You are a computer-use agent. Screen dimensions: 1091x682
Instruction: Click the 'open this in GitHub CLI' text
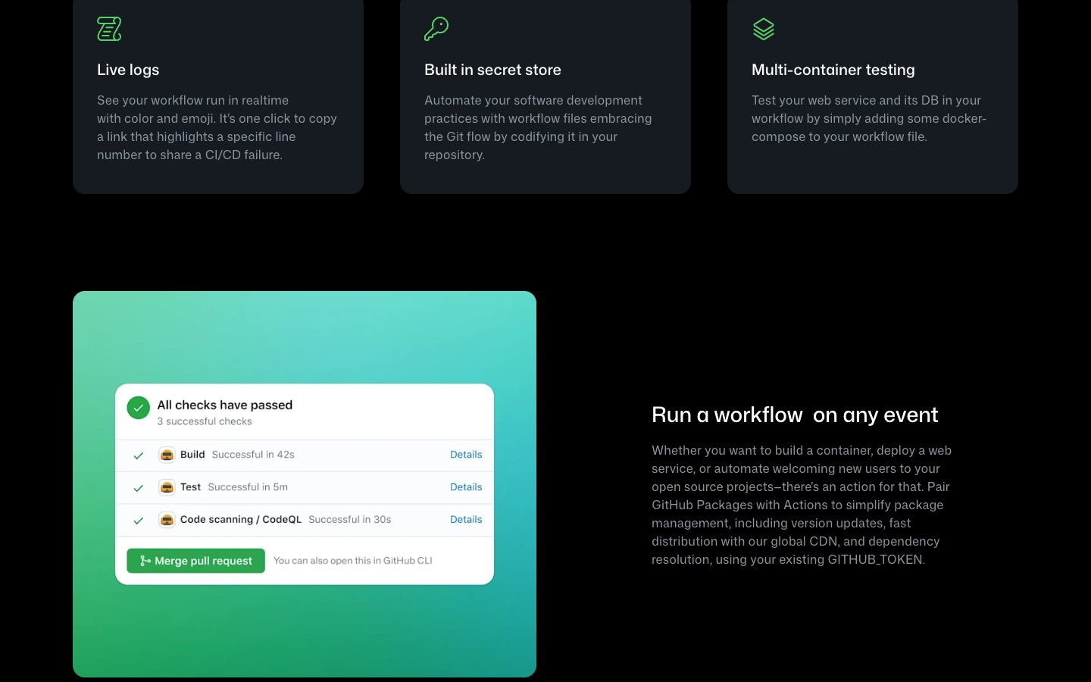click(352, 561)
